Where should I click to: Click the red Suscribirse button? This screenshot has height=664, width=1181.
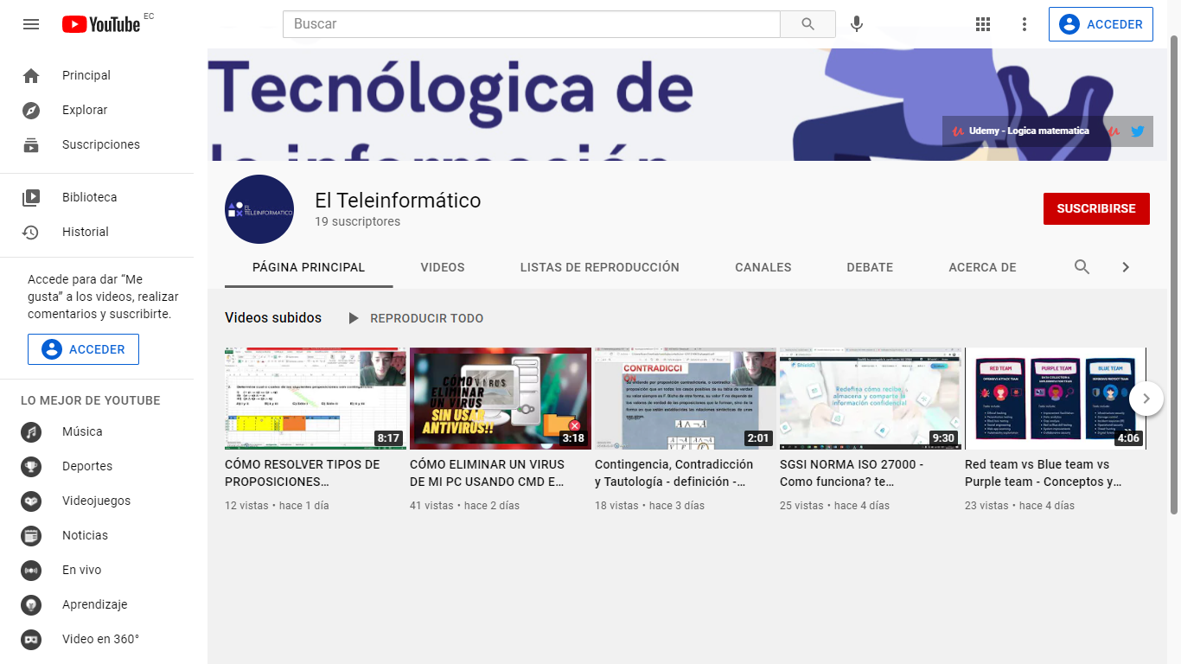click(x=1096, y=208)
